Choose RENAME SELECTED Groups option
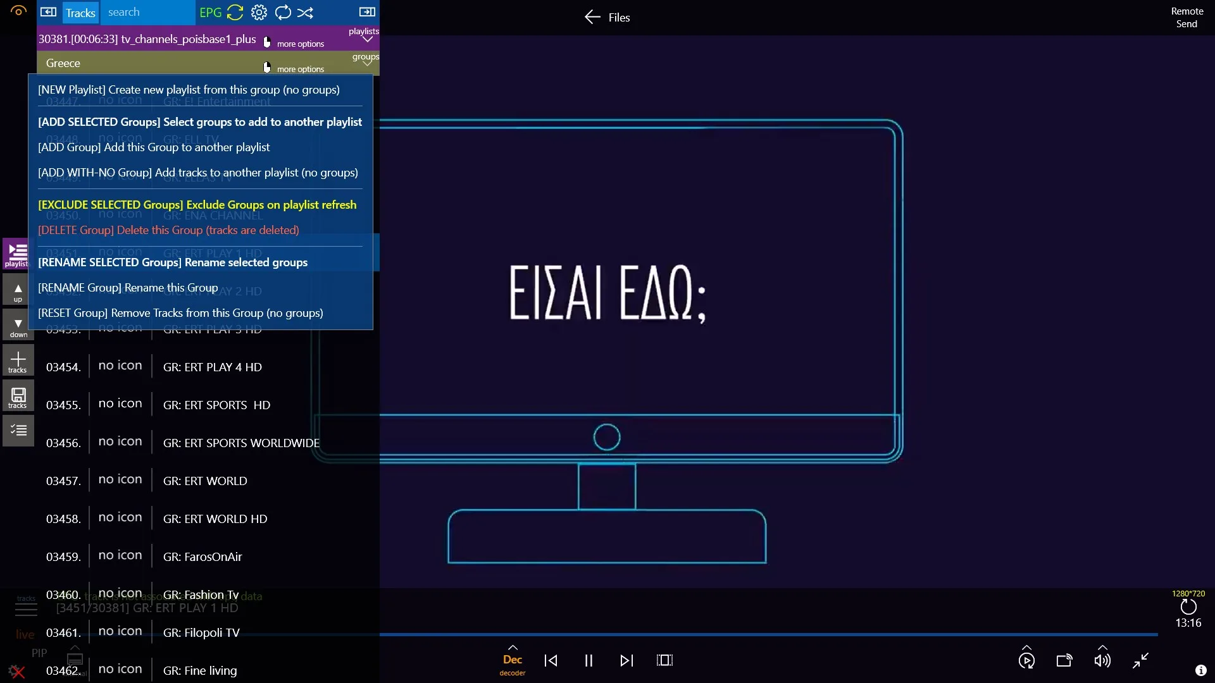Screen dimensions: 1215x683 click(x=173, y=262)
